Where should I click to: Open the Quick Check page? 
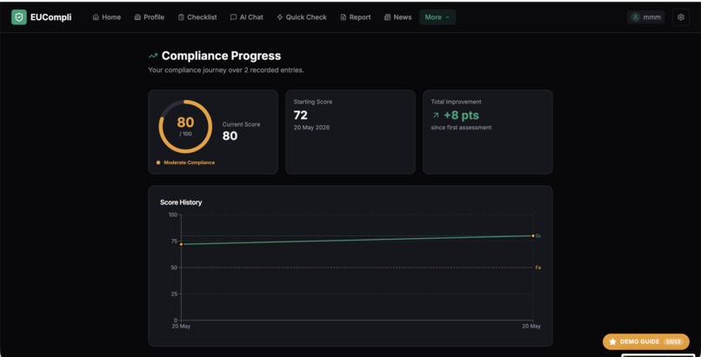pyautogui.click(x=302, y=17)
